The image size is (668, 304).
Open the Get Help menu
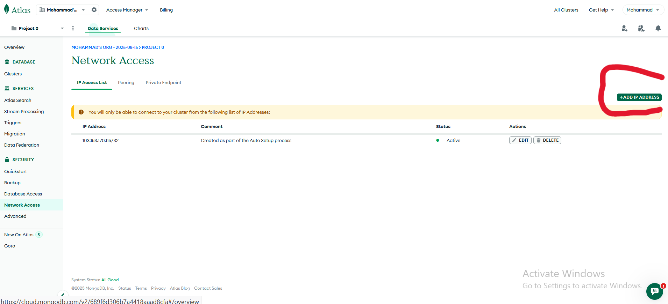(601, 10)
